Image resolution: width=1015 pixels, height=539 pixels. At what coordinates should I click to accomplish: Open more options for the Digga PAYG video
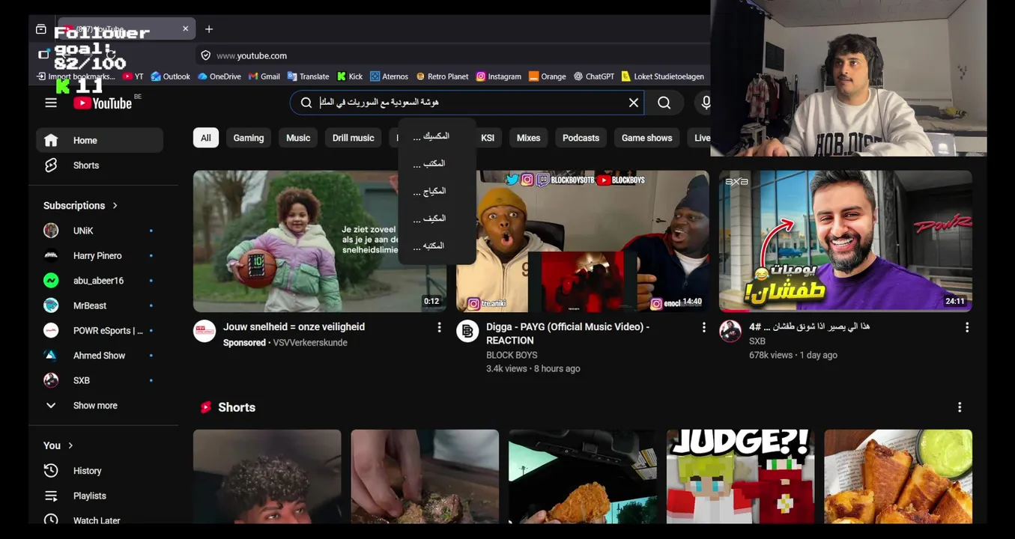[703, 327]
